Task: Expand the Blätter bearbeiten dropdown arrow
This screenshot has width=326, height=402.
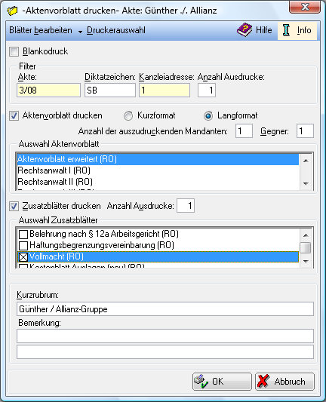Action: coord(80,32)
